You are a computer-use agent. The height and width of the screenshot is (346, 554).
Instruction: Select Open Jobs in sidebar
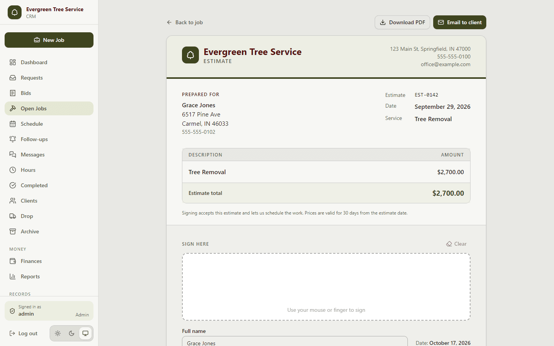[49, 108]
